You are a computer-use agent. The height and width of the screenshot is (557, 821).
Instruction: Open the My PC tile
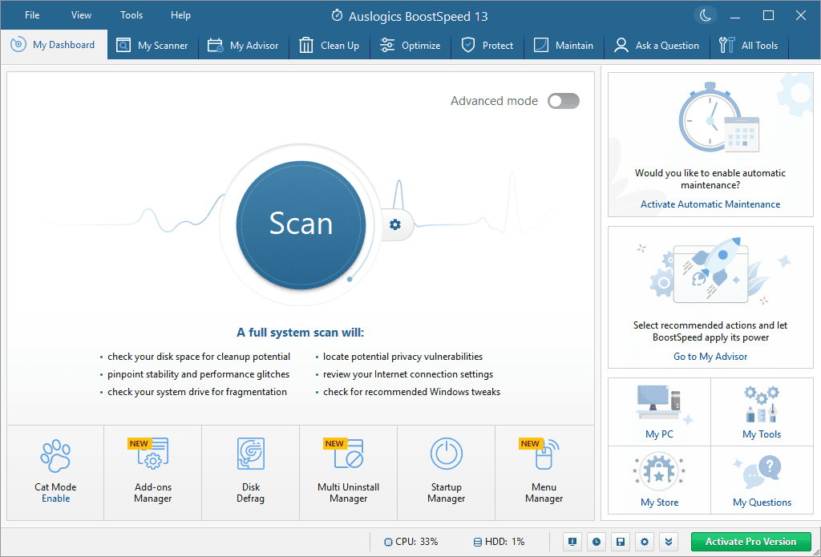(659, 412)
